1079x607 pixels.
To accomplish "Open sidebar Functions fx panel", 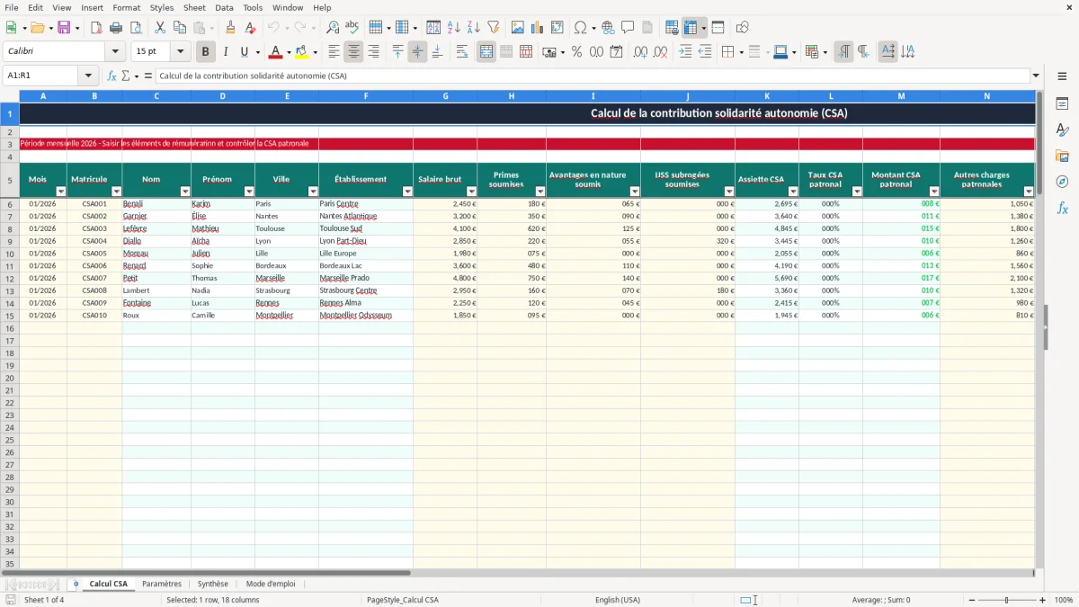I will (1062, 208).
